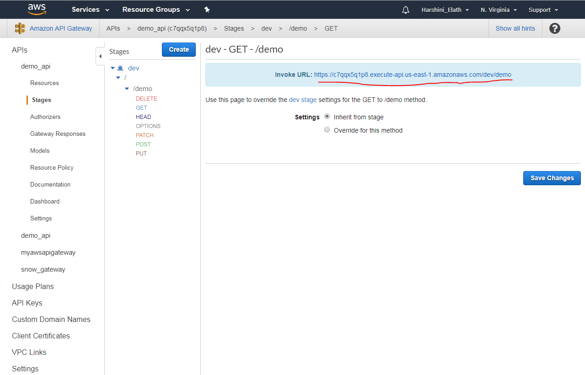The image size is (585, 375).
Task: Open help with the question mark icon
Action: [554, 28]
